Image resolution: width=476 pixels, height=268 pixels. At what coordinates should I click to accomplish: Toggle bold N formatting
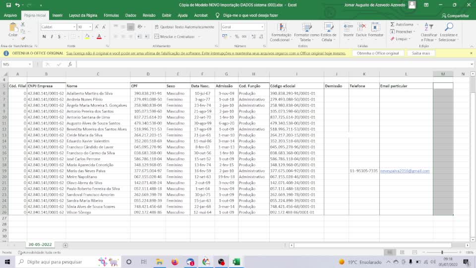pos(44,36)
